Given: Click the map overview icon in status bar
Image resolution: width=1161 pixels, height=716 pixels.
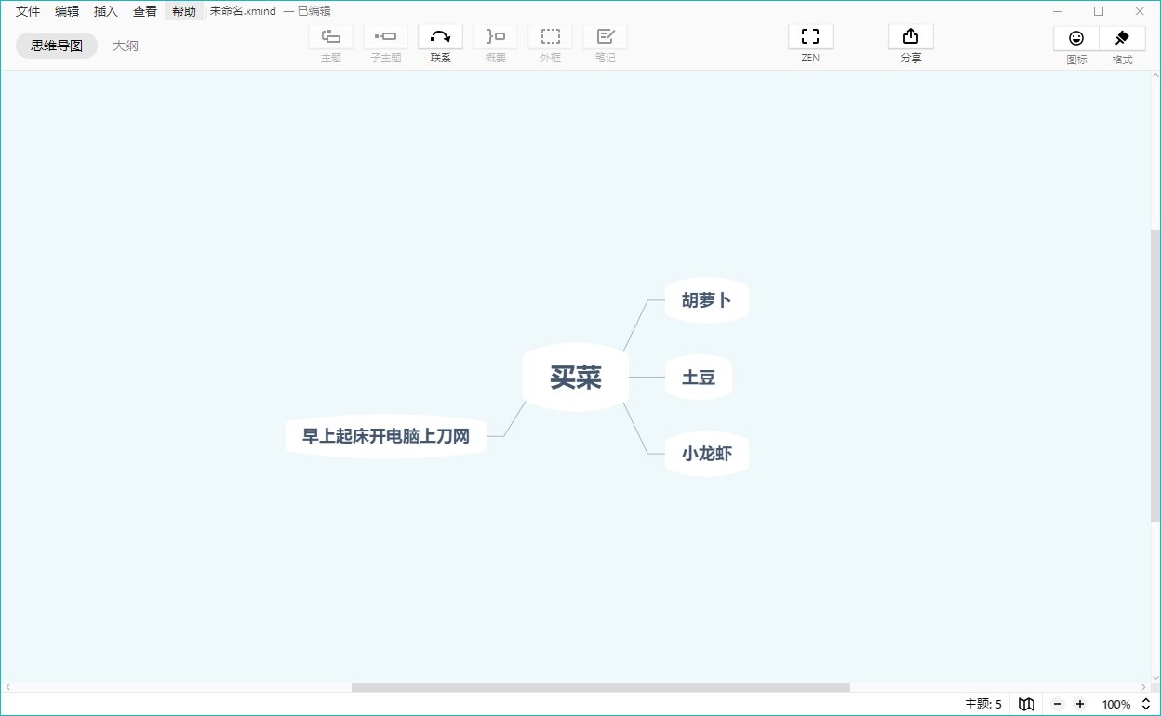Looking at the screenshot, I should coord(1026,705).
